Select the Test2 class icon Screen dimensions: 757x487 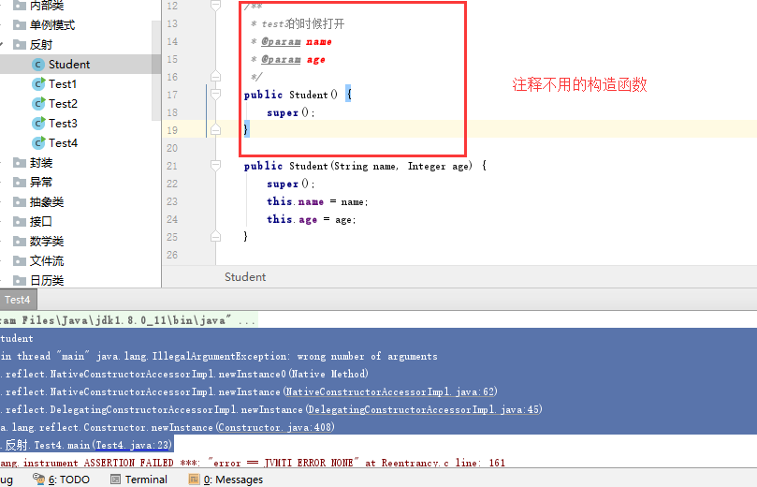pyautogui.click(x=38, y=104)
